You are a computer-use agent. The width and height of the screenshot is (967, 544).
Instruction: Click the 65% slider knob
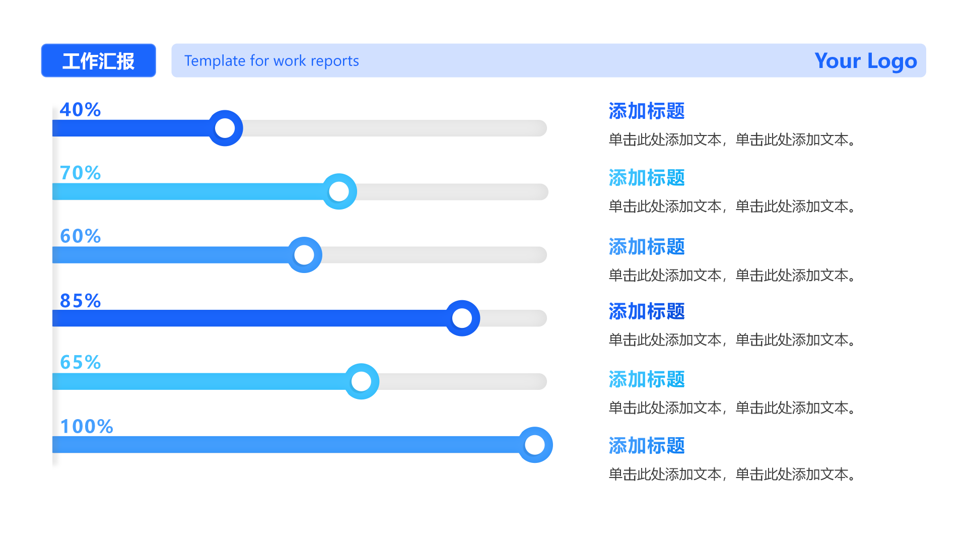[x=361, y=381]
